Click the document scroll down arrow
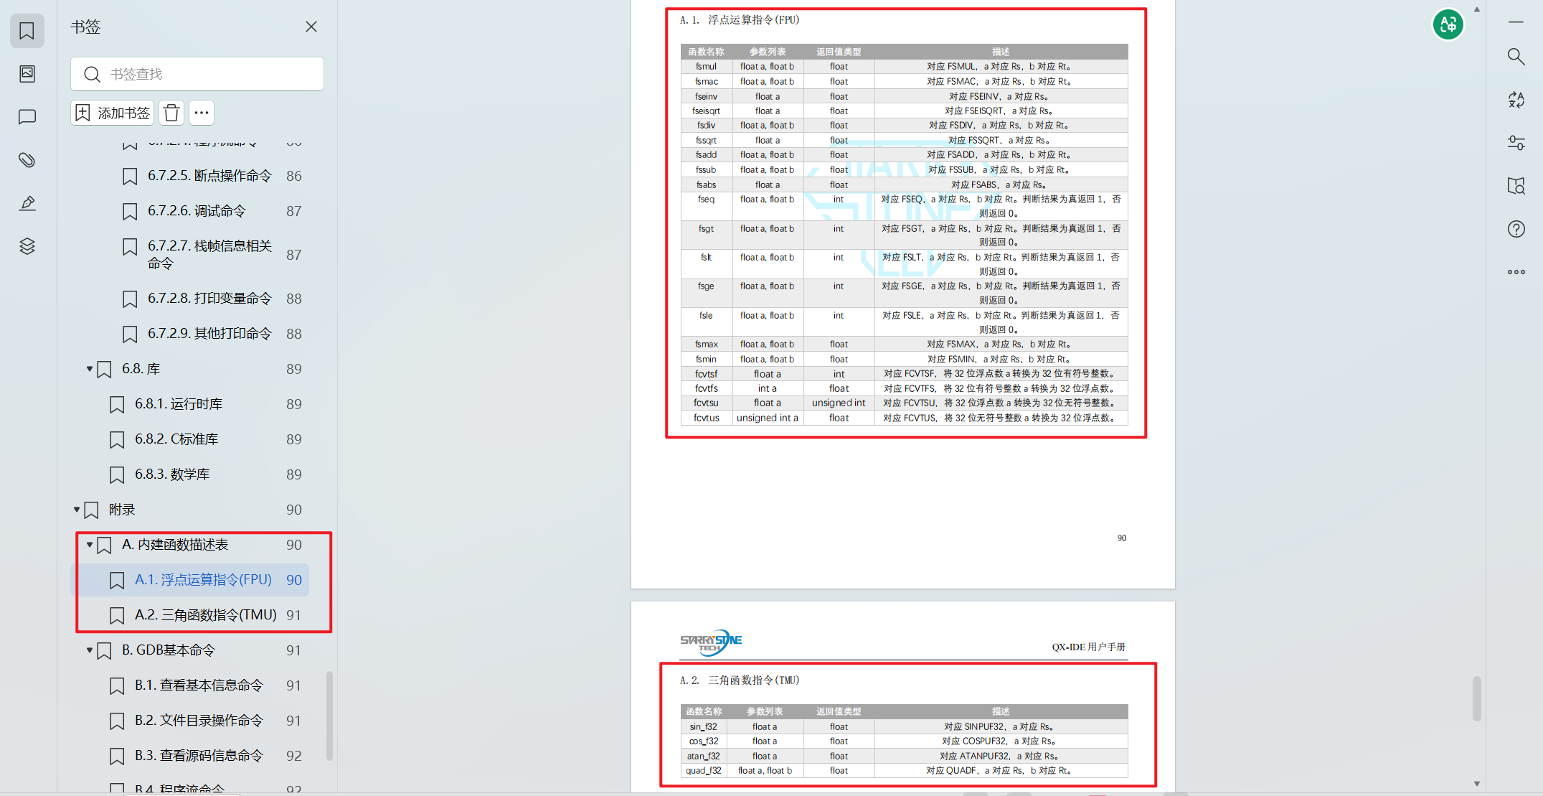 [x=1476, y=784]
